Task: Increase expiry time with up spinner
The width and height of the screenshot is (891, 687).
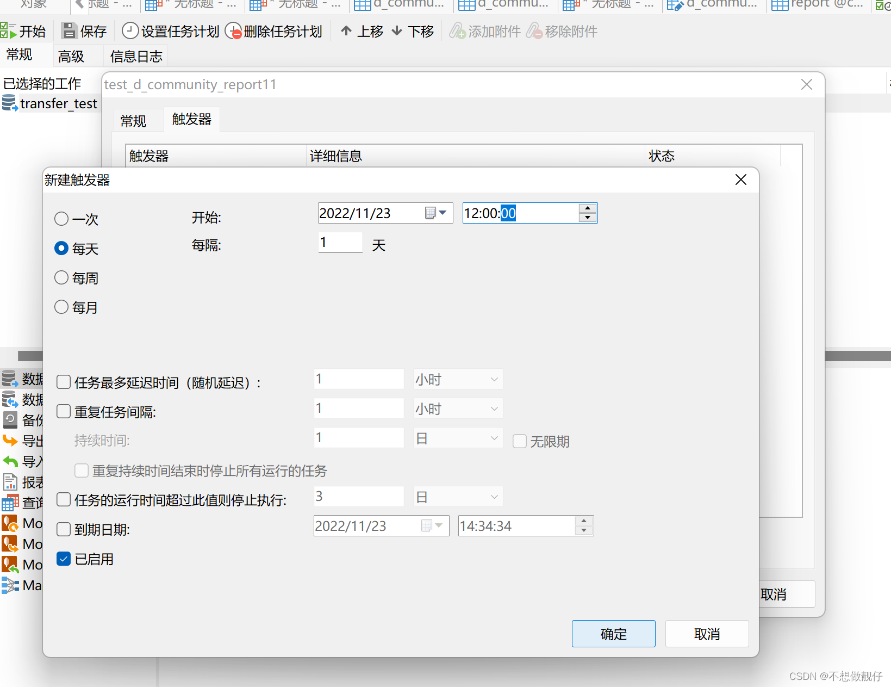Action: tap(584, 521)
